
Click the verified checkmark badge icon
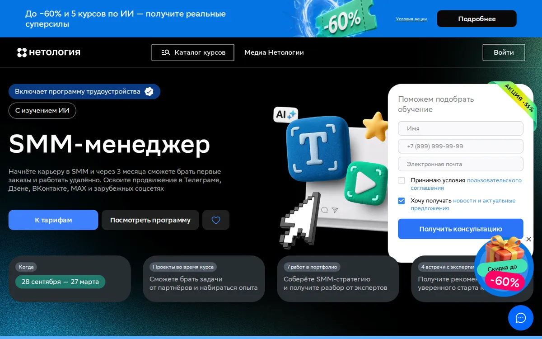(149, 92)
